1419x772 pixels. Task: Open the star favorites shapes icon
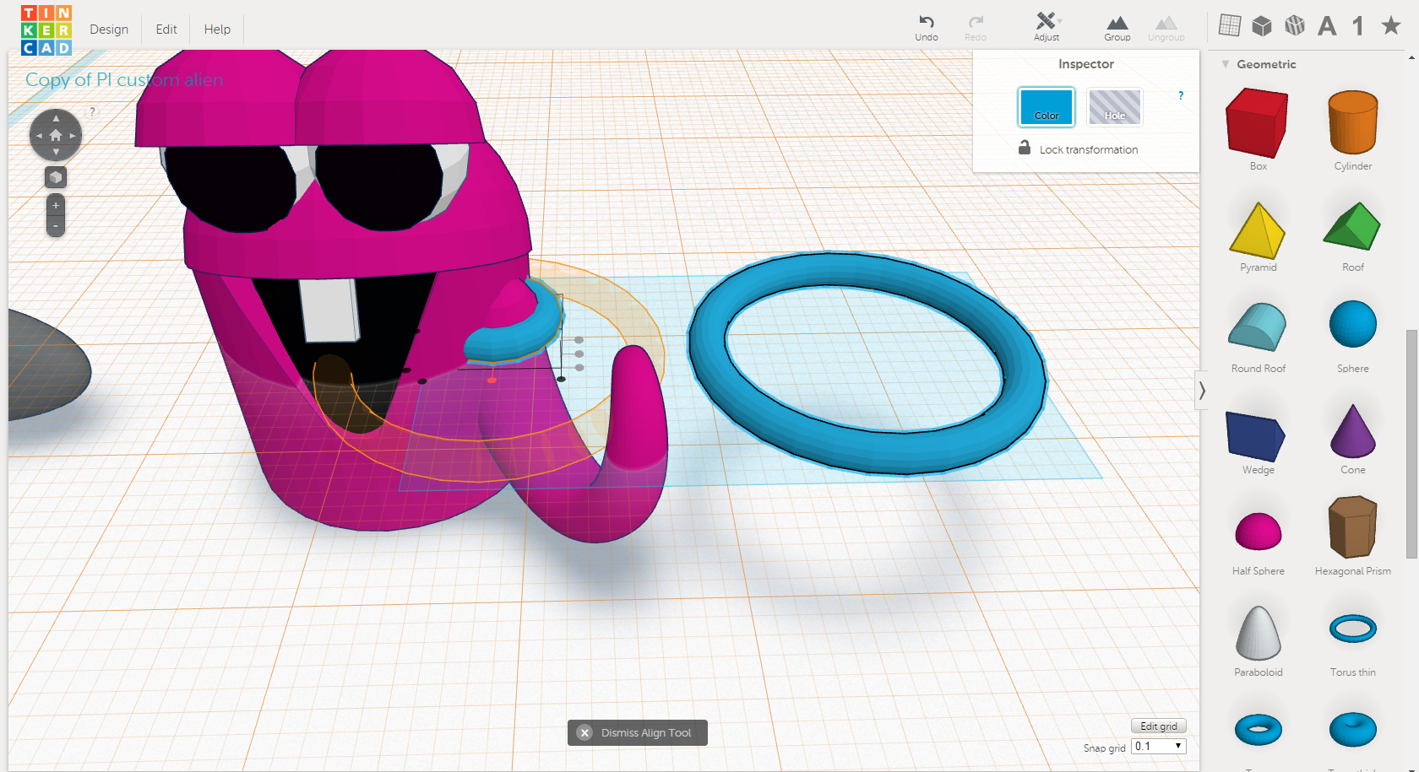[x=1391, y=25]
